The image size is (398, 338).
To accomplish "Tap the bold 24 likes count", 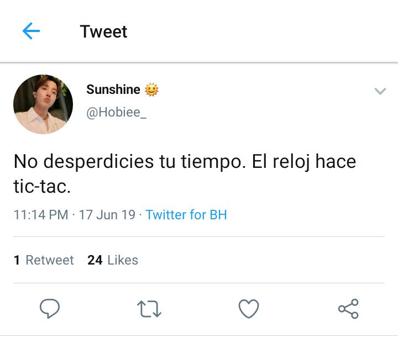I will coord(95,260).
